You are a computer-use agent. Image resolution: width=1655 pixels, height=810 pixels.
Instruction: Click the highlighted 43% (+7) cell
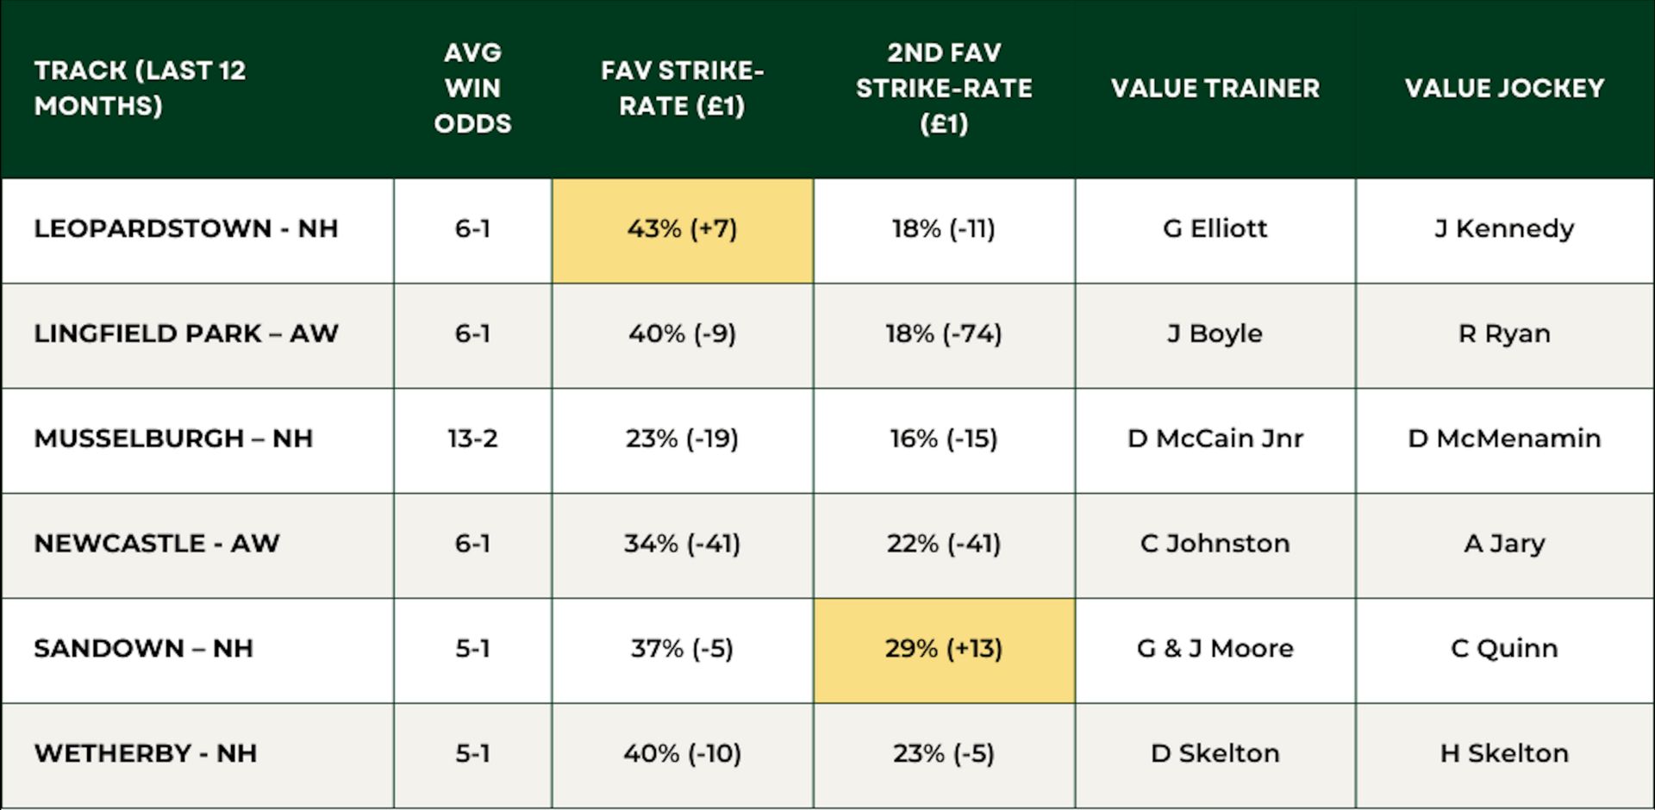[682, 231]
